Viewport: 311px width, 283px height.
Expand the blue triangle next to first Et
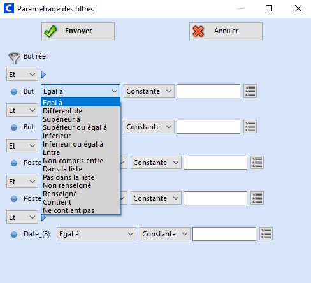(x=43, y=75)
